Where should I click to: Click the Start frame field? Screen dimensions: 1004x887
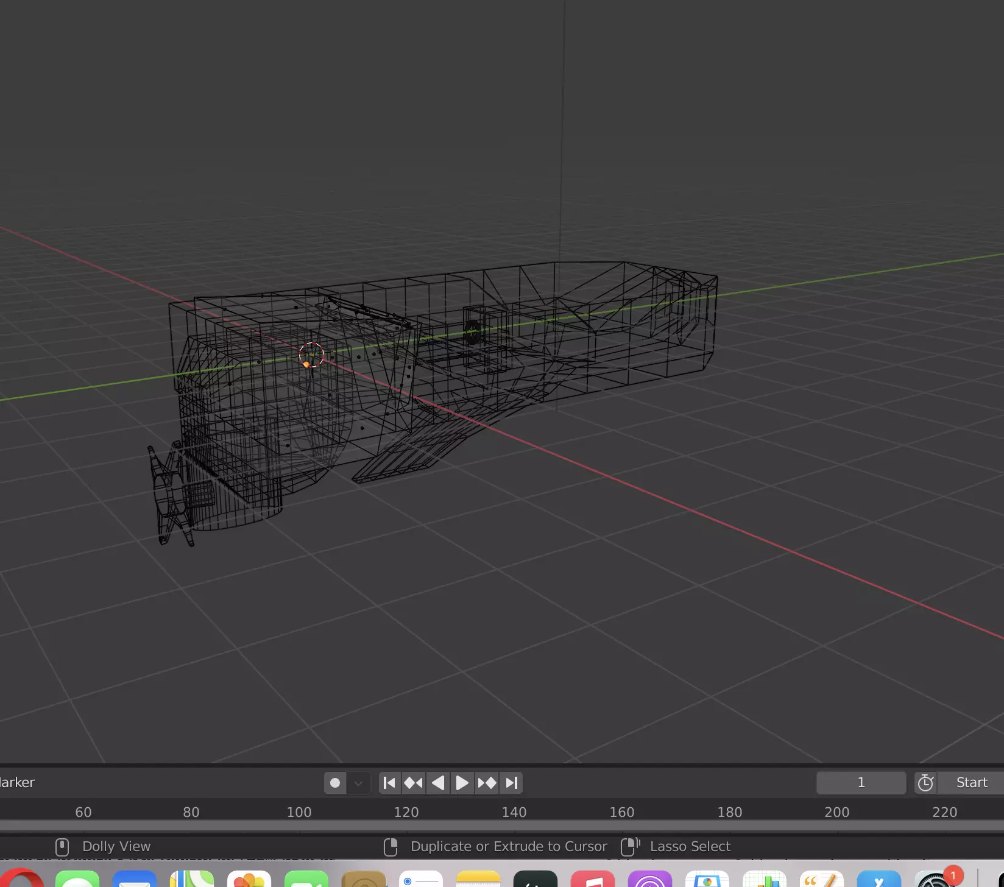coord(970,783)
